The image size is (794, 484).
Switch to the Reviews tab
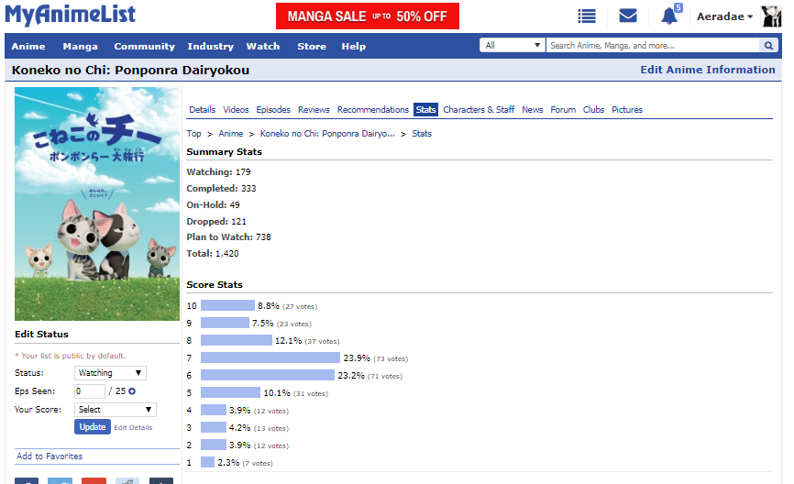click(314, 110)
